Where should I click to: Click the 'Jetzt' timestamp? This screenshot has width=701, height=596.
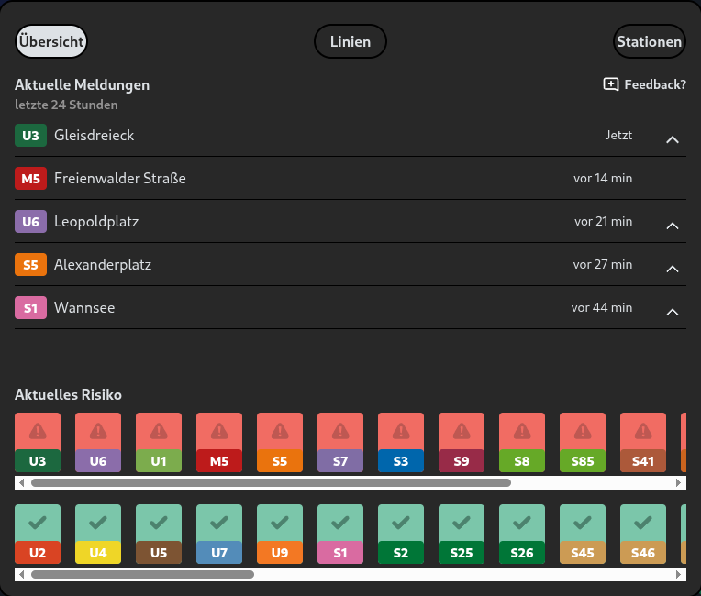coord(618,135)
